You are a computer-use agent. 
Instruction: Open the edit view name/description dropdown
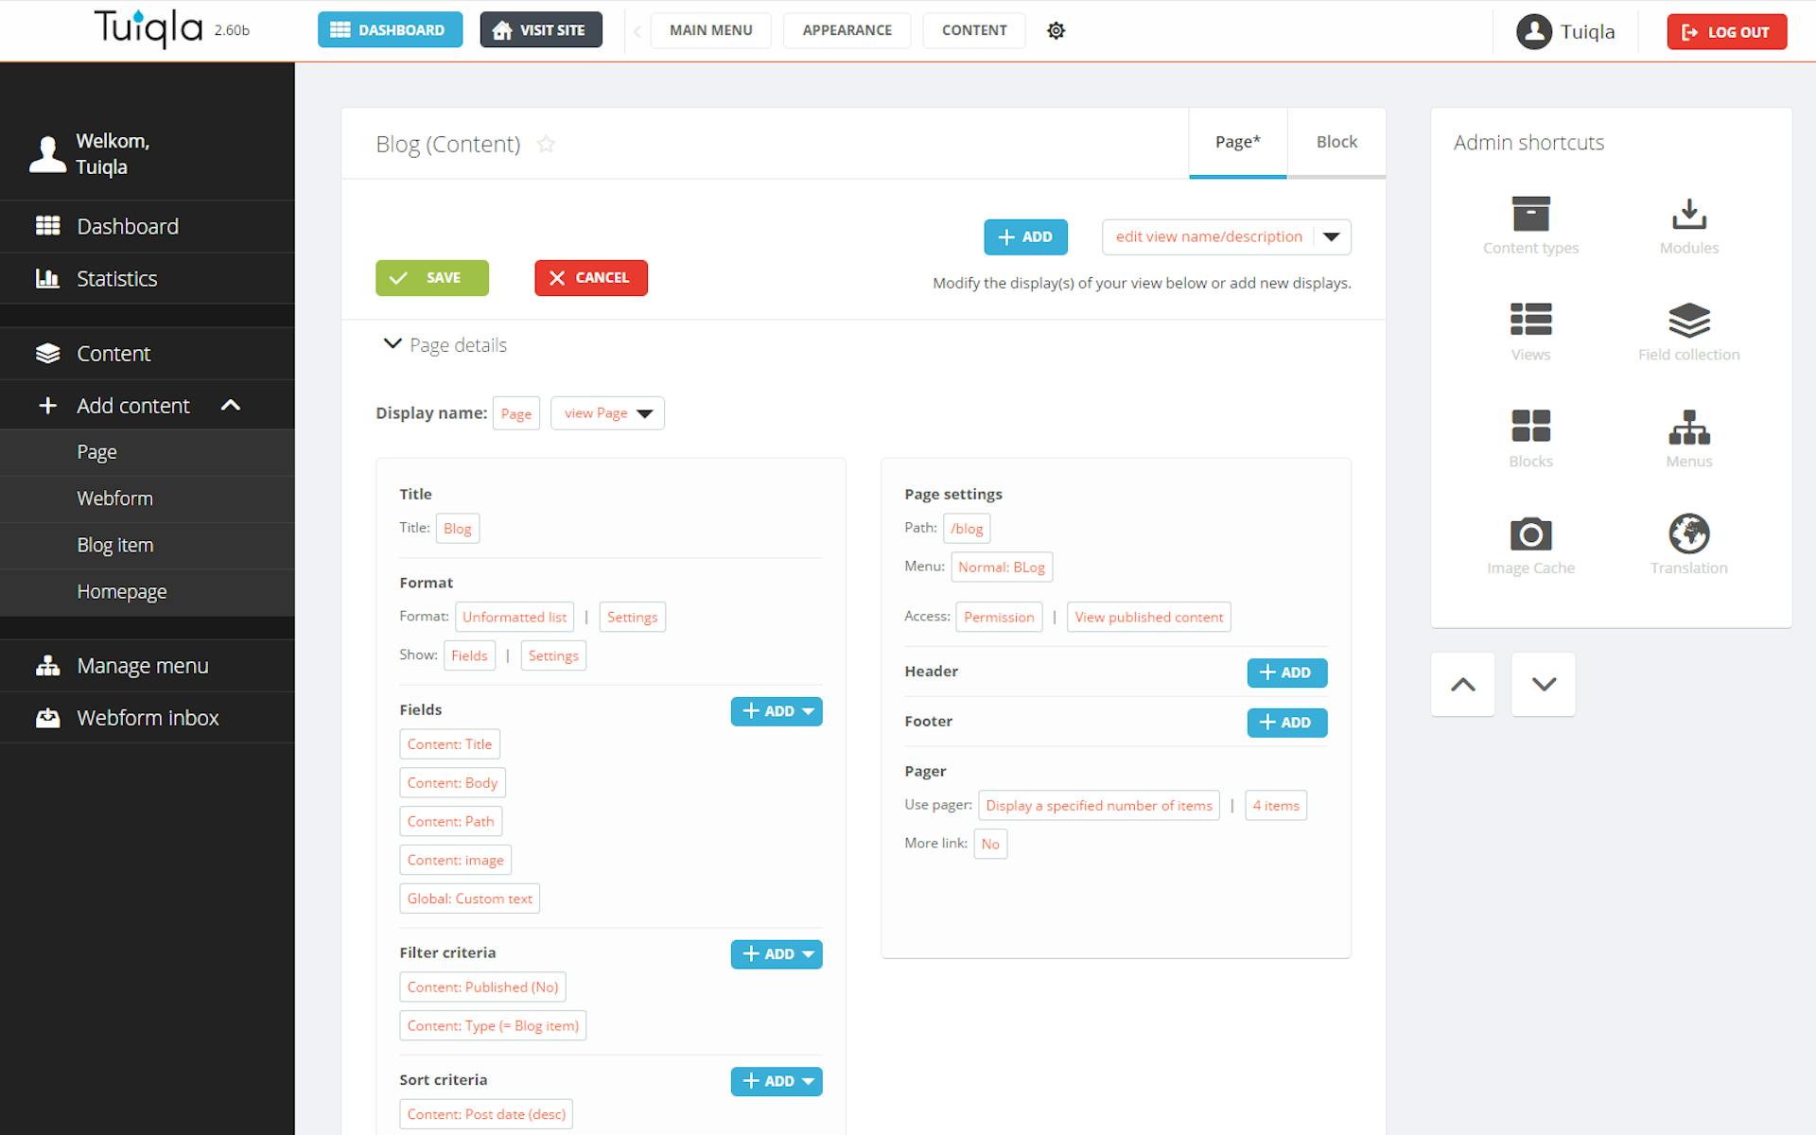coord(1331,236)
